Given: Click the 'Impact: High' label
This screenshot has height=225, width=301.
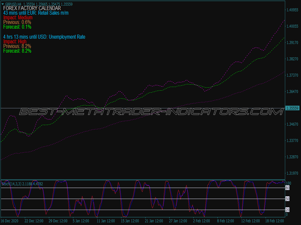Looking at the screenshot, I should click(15, 42).
